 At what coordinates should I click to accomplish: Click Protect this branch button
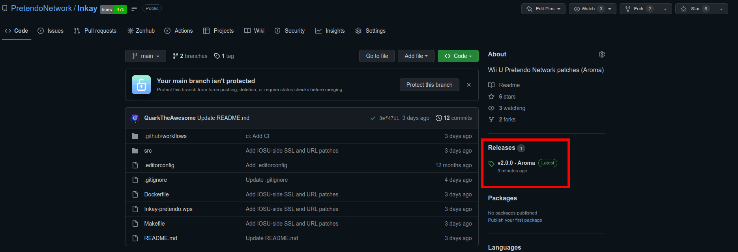click(x=429, y=85)
